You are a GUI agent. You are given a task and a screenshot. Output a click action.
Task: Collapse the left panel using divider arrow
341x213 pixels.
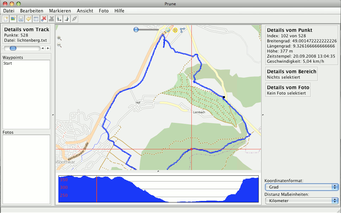(x=53, y=115)
